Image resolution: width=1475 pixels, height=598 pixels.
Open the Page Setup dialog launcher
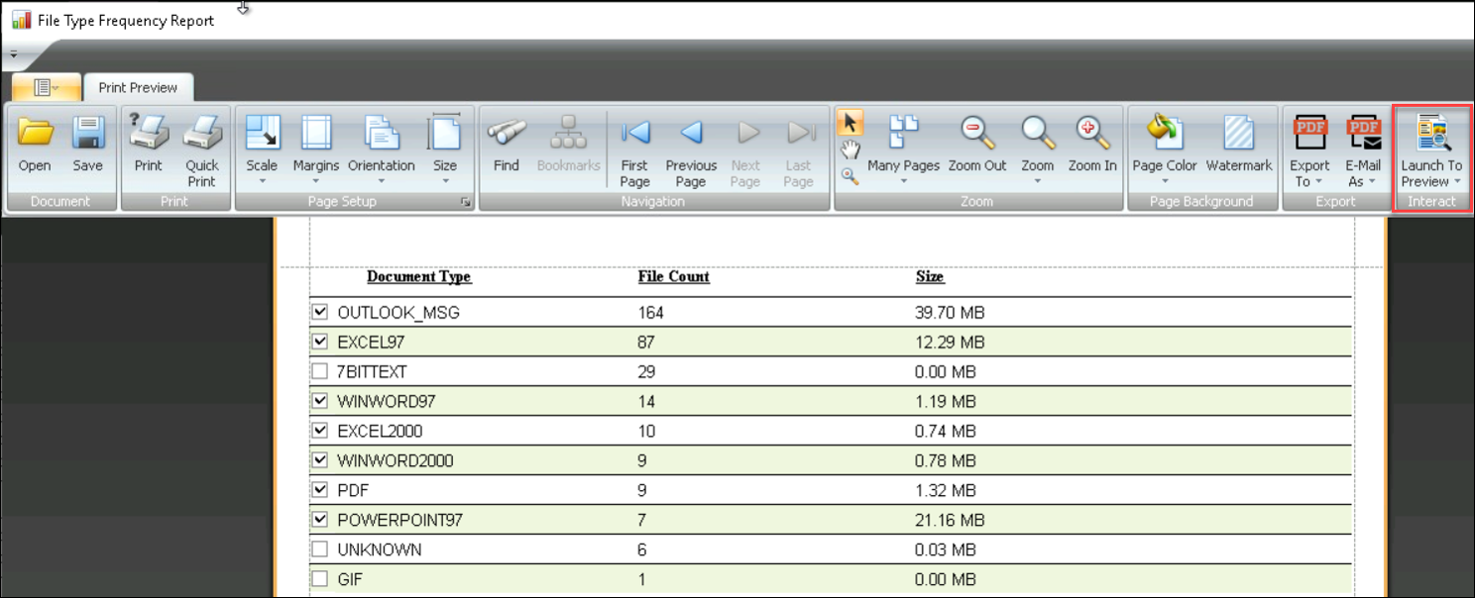[x=466, y=202]
